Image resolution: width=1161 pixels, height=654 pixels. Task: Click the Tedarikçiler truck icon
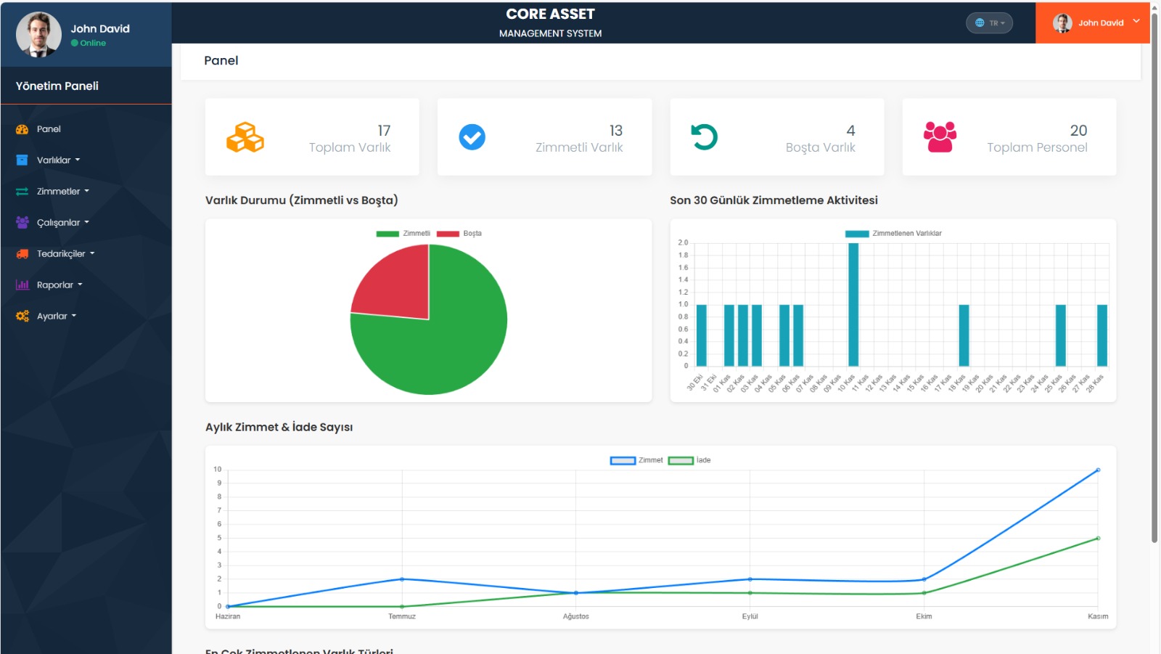click(22, 254)
